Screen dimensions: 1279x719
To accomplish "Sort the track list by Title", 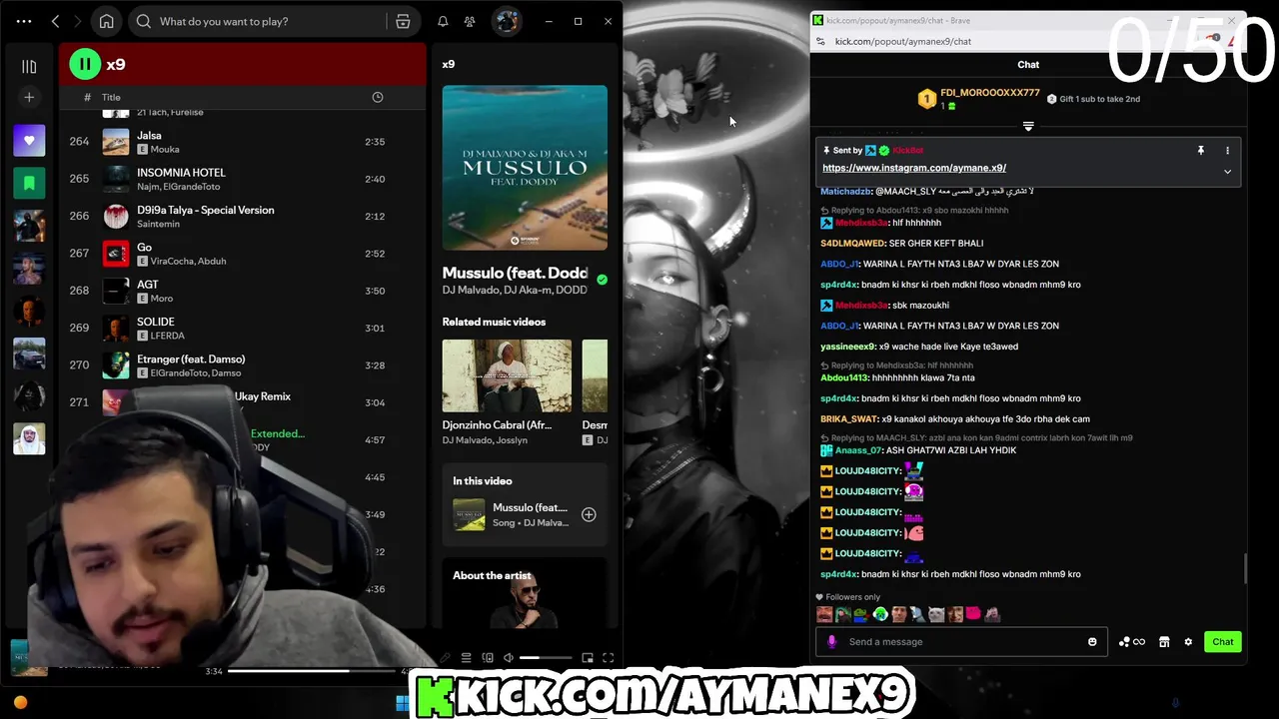I will (x=111, y=97).
